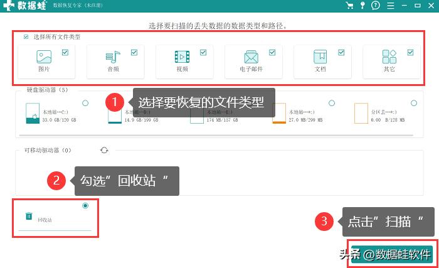Toggle 选择所有文件类型 checkbox
The image size is (439, 268).
[26, 37]
